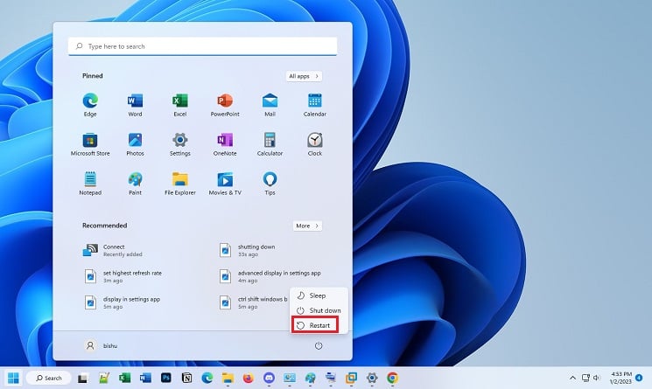The height and width of the screenshot is (389, 652).
Task: Open Microsoft Store
Action: [x=90, y=144]
